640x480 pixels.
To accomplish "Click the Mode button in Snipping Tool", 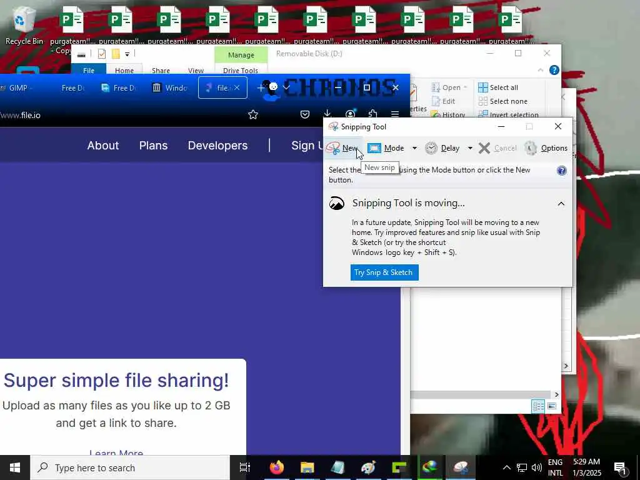I will pyautogui.click(x=386, y=148).
